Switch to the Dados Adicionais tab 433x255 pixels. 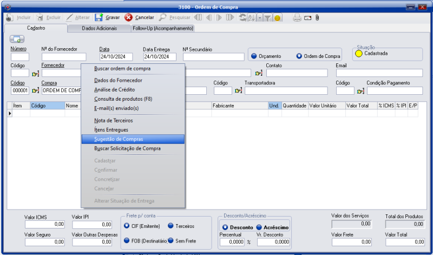tap(99, 28)
